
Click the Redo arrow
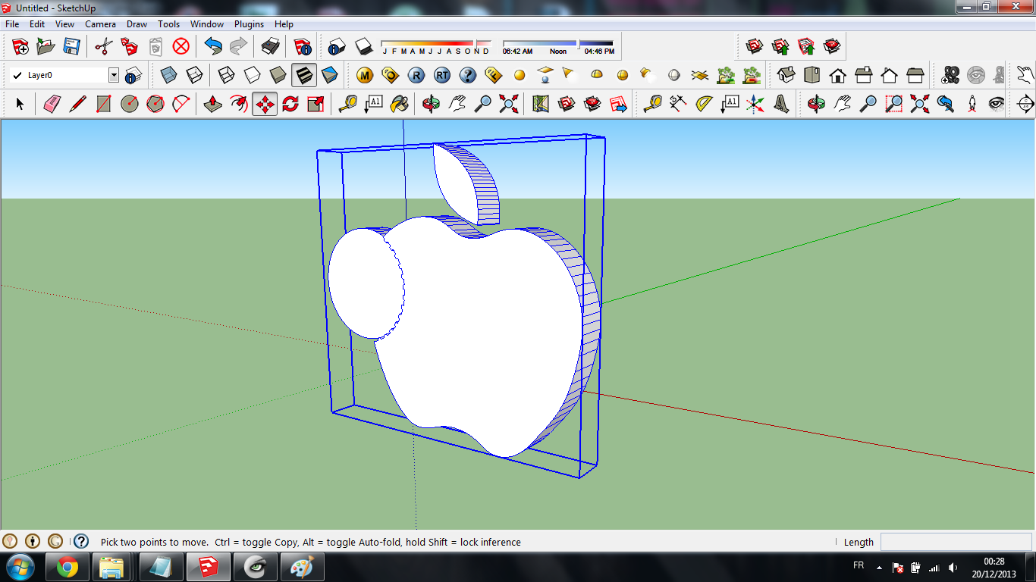[238, 46]
